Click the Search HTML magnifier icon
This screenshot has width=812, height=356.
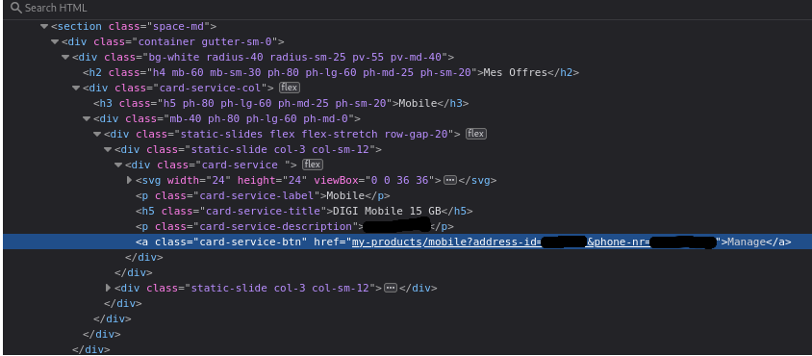coord(16,8)
